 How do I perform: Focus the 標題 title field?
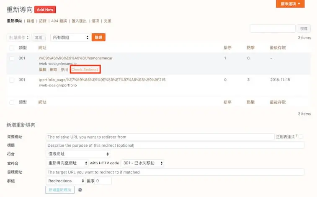point(175,145)
